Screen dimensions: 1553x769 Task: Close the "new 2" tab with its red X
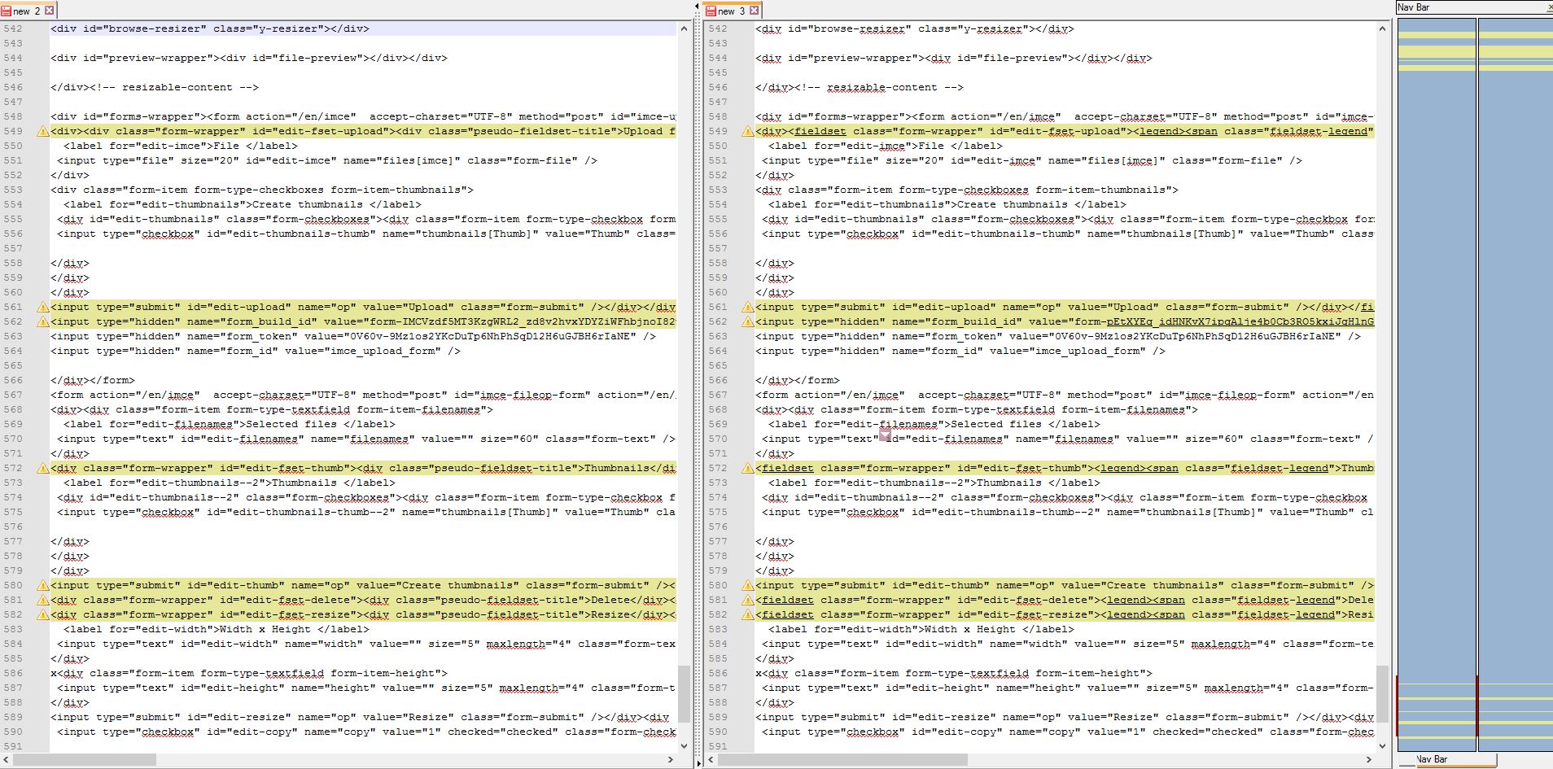[x=50, y=11]
